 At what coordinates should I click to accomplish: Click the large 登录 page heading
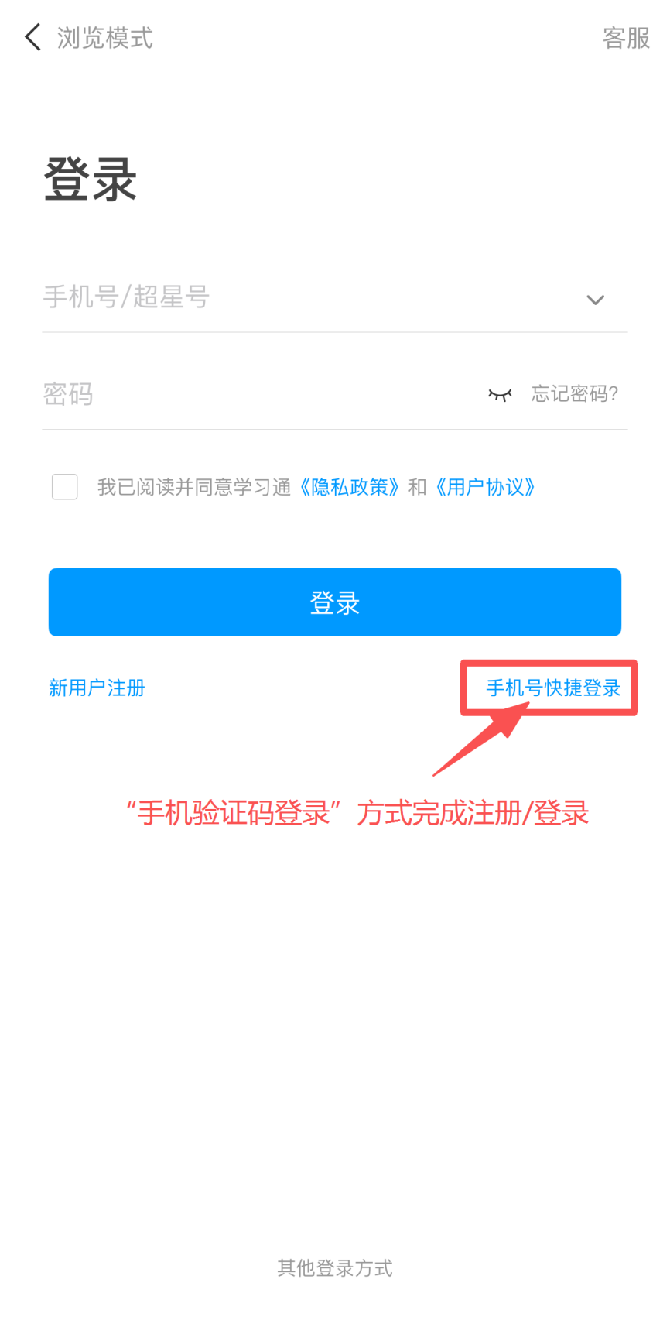click(x=91, y=180)
